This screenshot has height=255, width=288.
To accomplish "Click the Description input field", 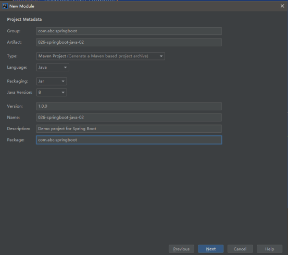I will click(129, 129).
